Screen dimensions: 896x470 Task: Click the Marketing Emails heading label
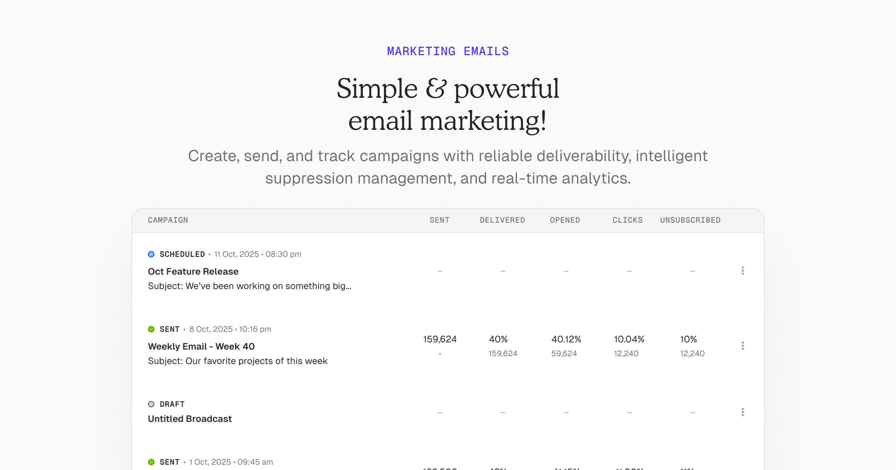pos(448,51)
